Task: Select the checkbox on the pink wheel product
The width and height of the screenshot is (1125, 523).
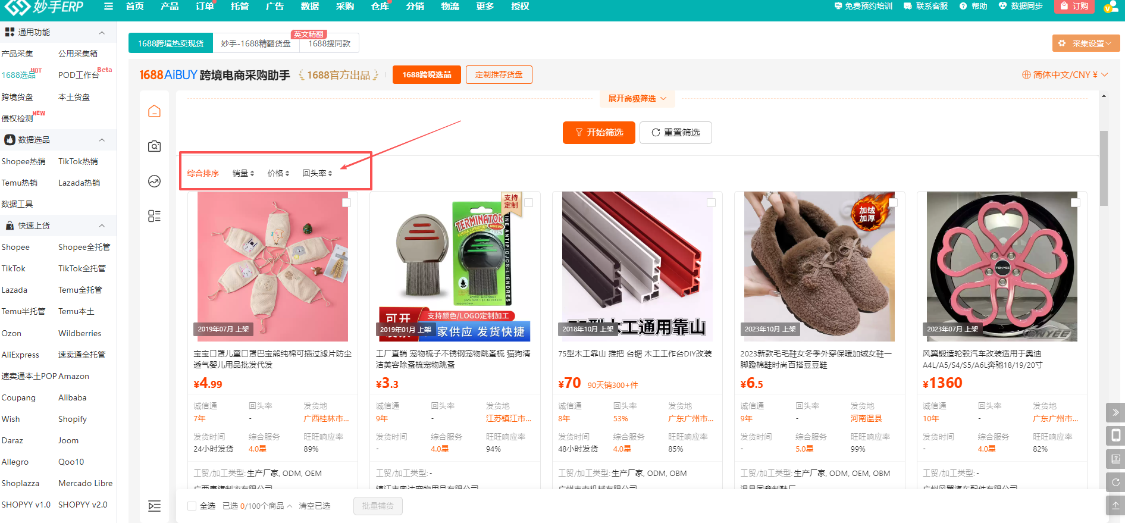Action: pos(1075,203)
